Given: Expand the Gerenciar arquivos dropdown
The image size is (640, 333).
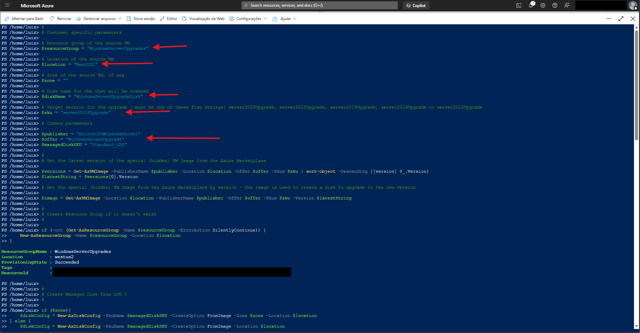Looking at the screenshot, I should 99,19.
